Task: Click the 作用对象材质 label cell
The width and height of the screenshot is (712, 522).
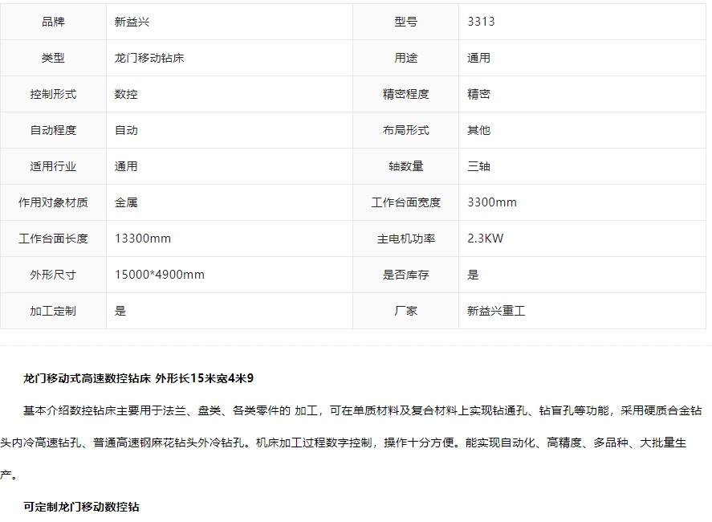Action: pos(53,202)
